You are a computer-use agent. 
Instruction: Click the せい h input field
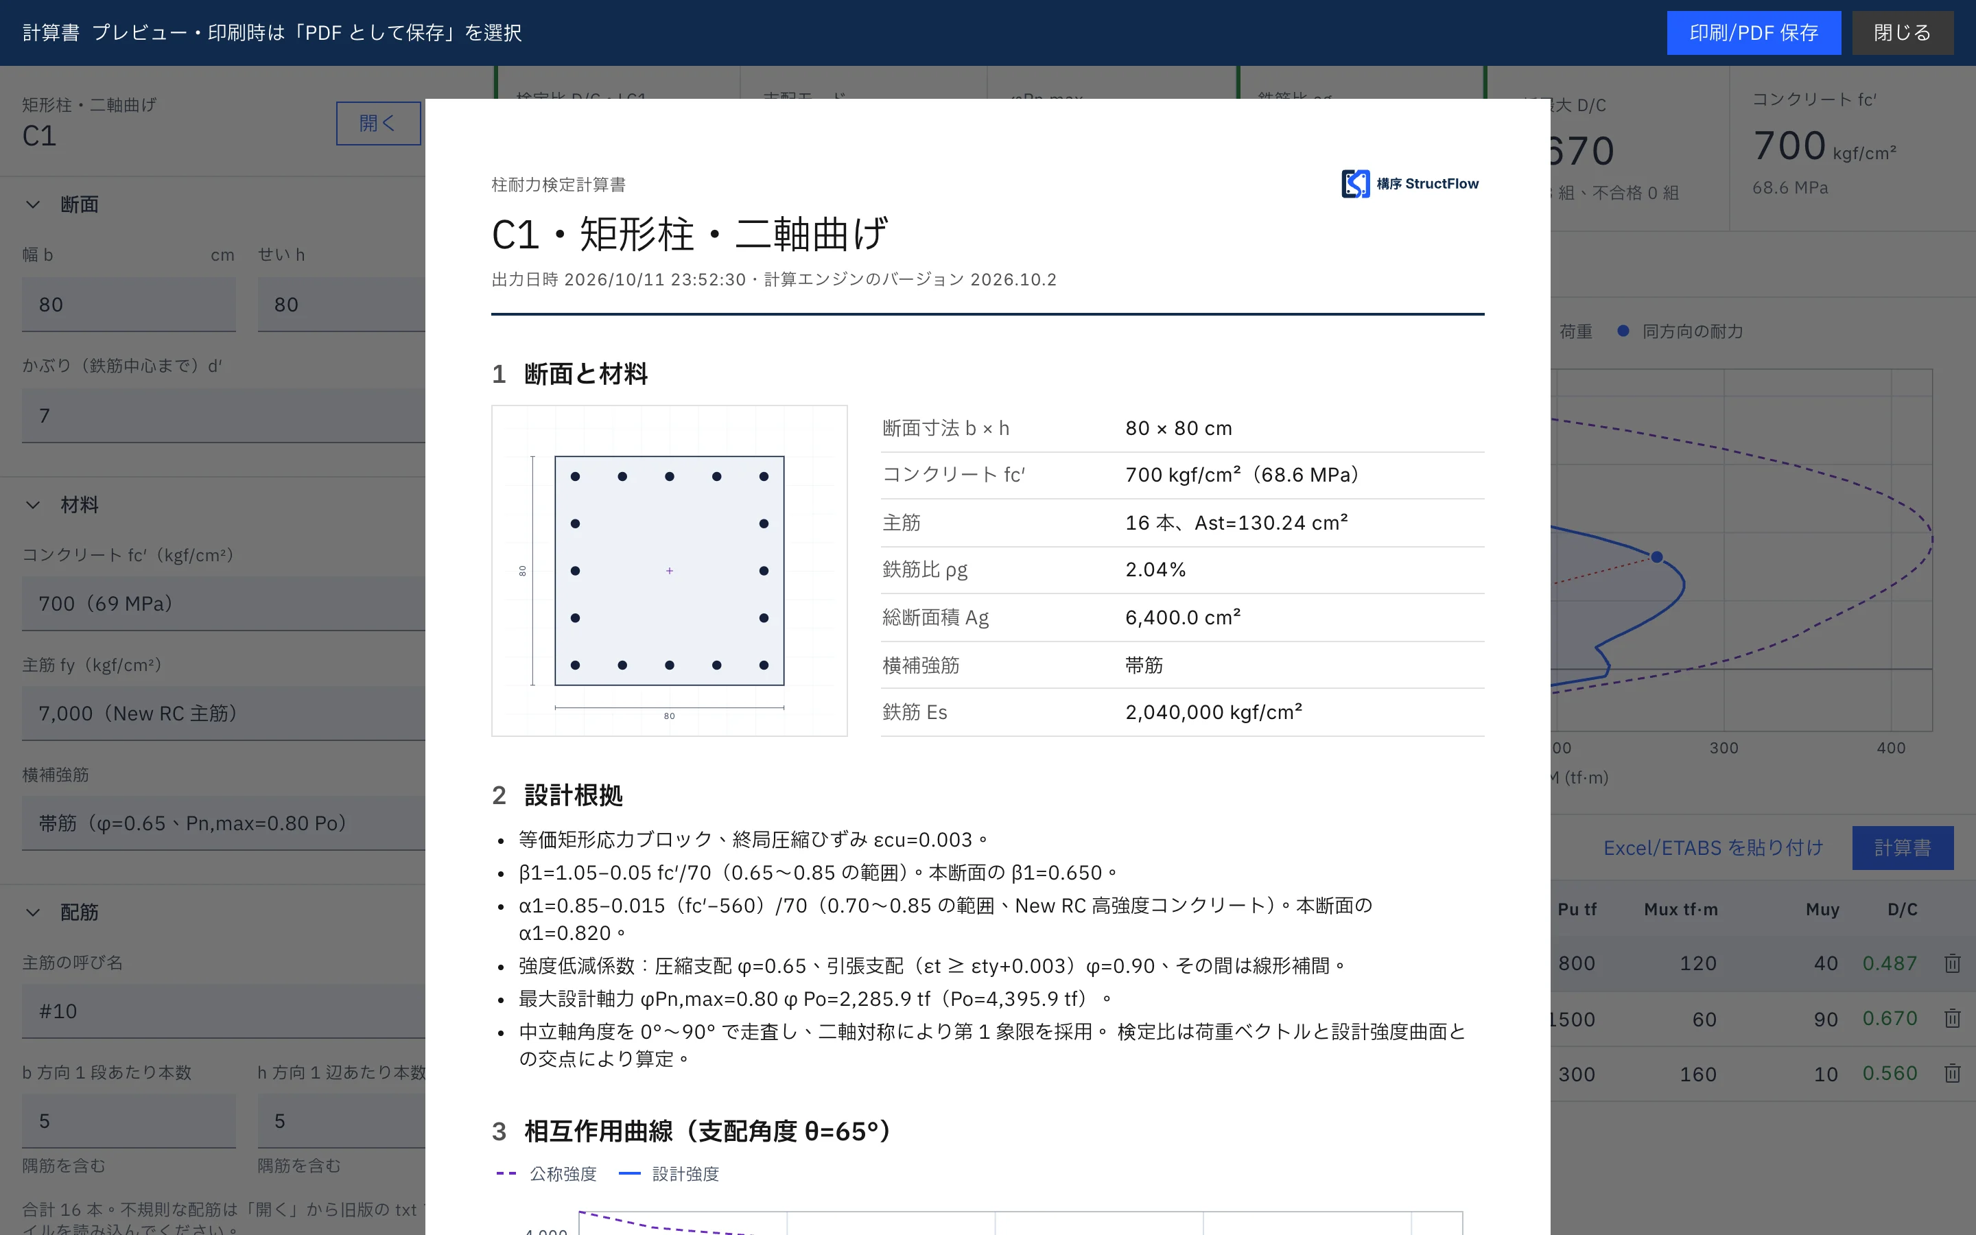[x=341, y=305]
